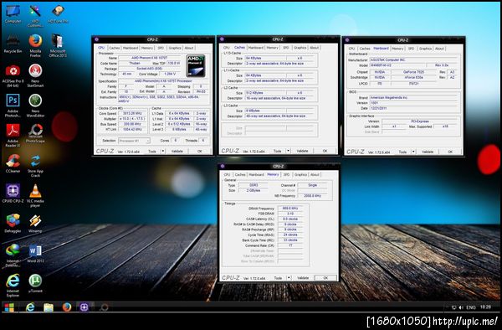This screenshot has width=502, height=330.
Task: Expand Tools arrow in Memory window
Action: click(289, 278)
